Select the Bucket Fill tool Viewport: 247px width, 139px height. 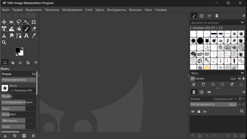19,29
